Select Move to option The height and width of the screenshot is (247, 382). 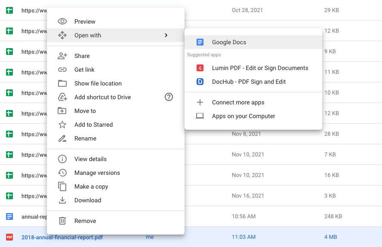click(x=116, y=111)
